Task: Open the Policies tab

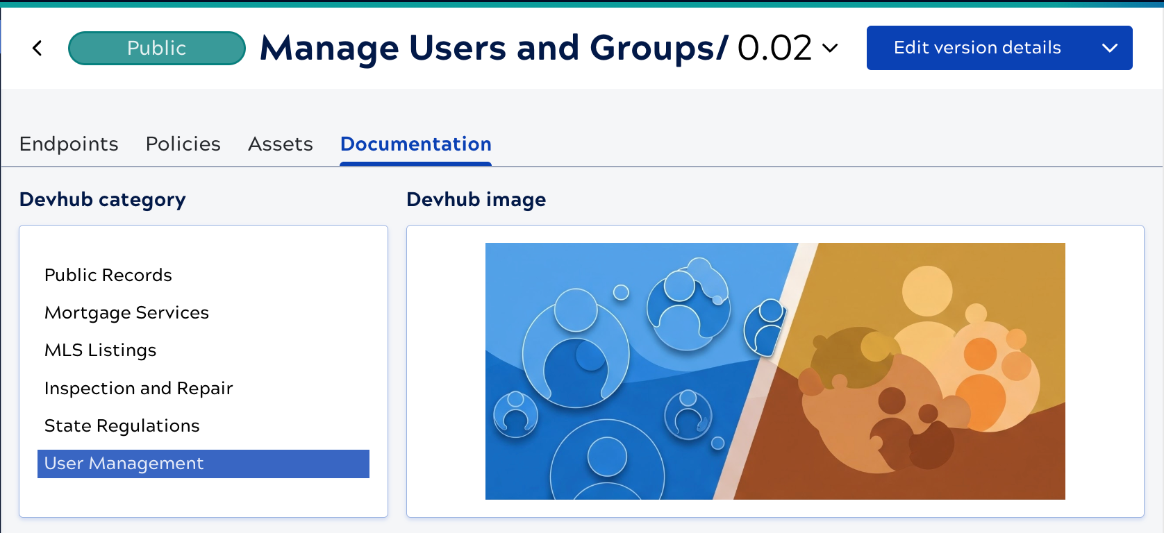Action: coord(183,144)
